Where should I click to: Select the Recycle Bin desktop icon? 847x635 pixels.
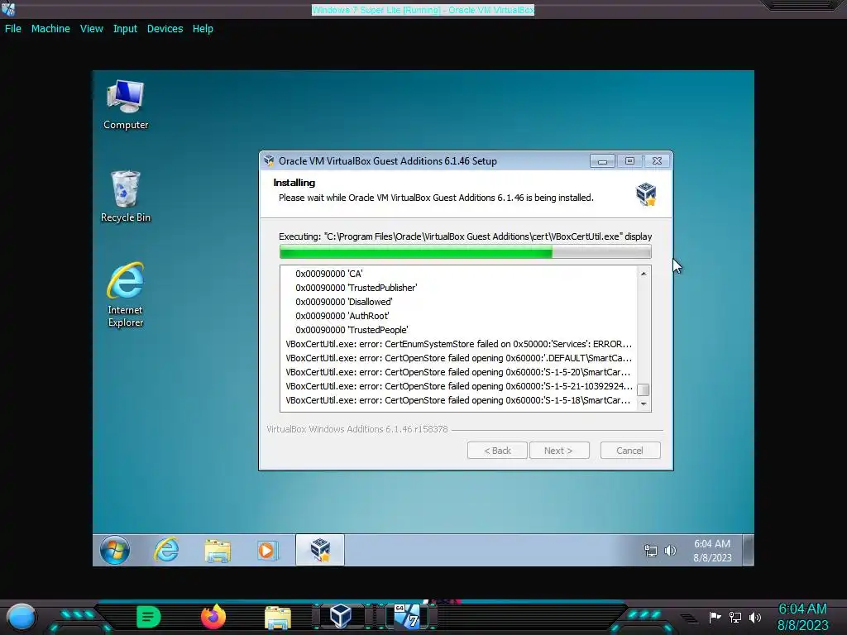(x=126, y=197)
